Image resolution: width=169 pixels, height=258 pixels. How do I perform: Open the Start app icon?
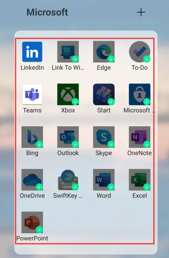(x=104, y=94)
